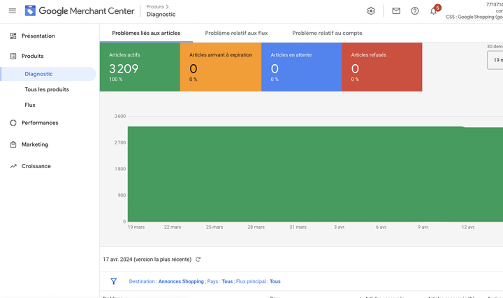Select Tous les produits in the sidebar
The image size is (503, 298).
pos(47,89)
